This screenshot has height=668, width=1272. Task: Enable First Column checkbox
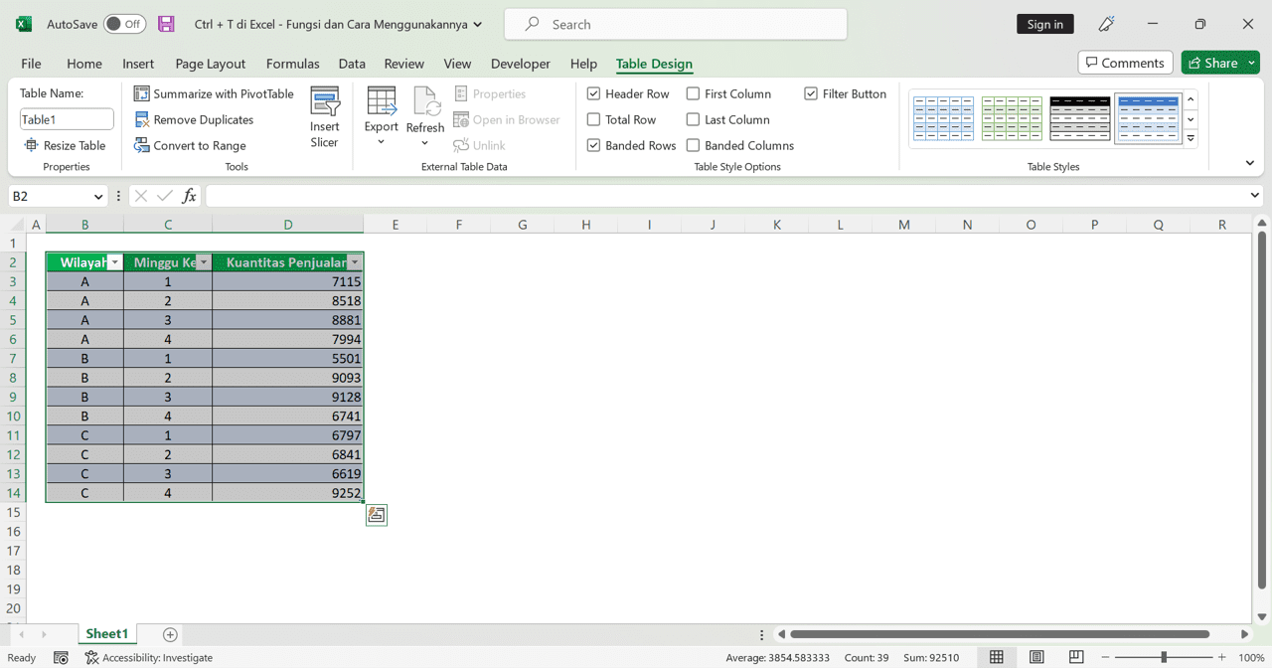693,93
